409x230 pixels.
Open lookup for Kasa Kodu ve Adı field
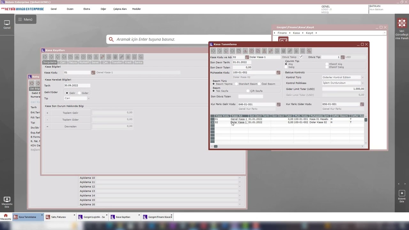tap(247, 57)
